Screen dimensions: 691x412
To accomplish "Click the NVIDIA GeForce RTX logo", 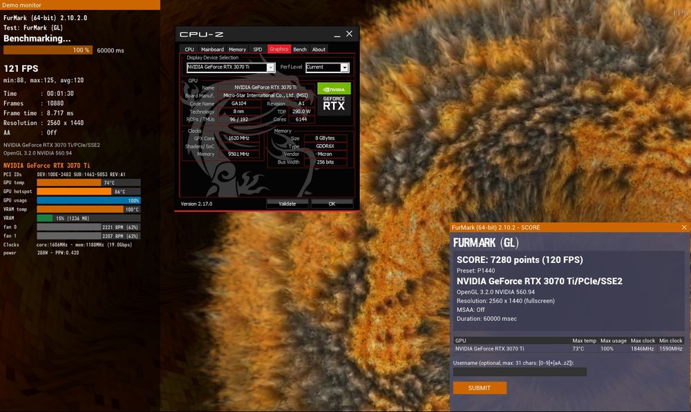I will pyautogui.click(x=334, y=99).
